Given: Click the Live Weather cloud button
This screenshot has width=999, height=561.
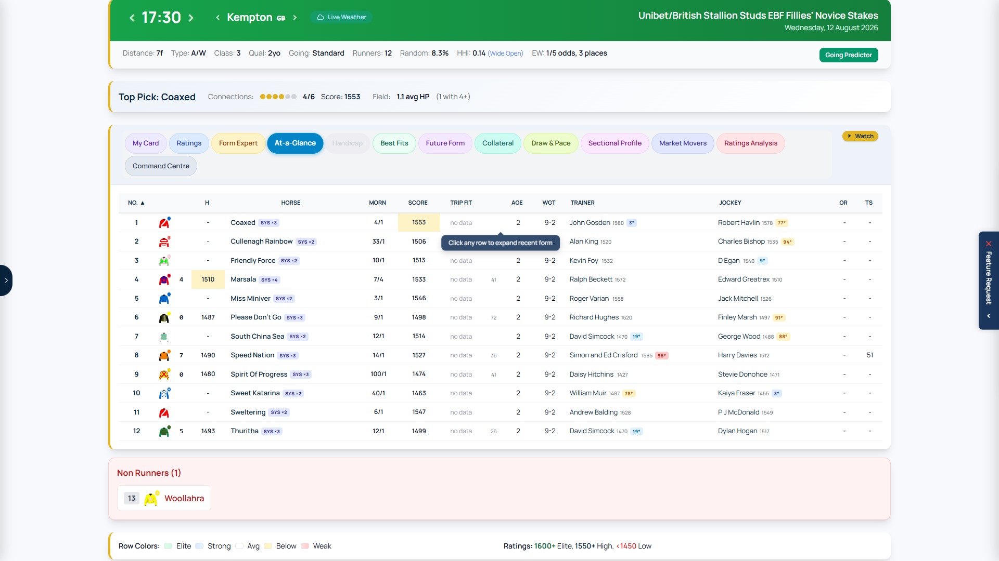Looking at the screenshot, I should tap(341, 17).
